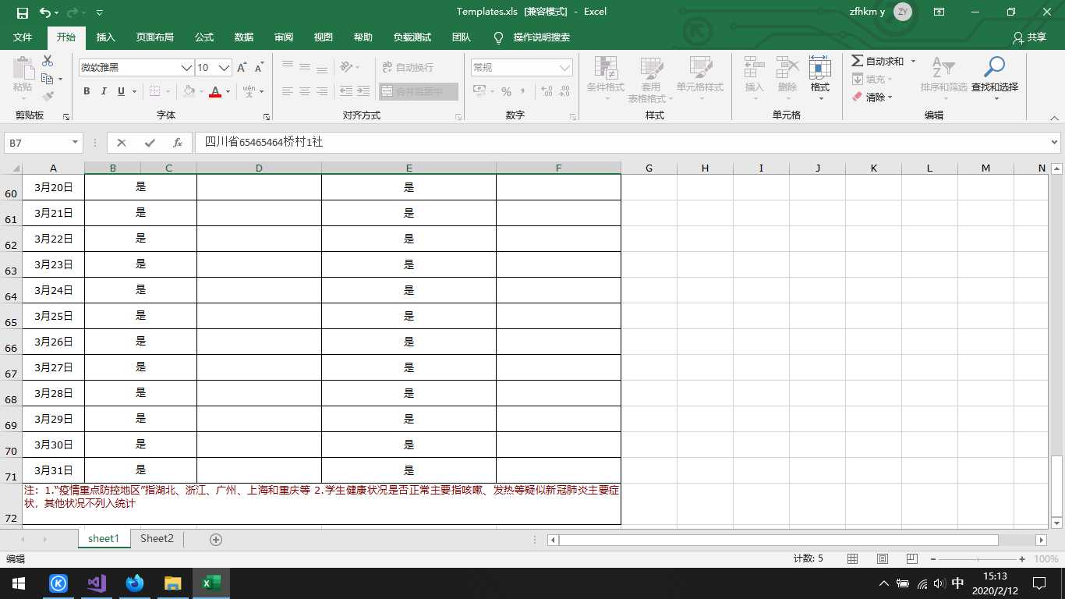Click the AutoSum 自动求和 button
This screenshot has width=1065, height=599.
[x=877, y=61]
